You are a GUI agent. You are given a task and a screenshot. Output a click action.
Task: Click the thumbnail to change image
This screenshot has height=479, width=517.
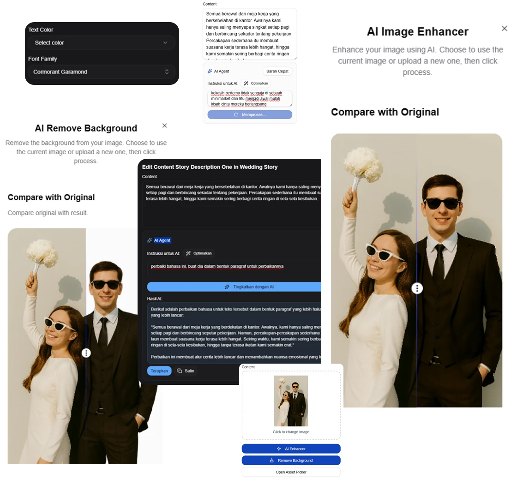pyautogui.click(x=291, y=401)
